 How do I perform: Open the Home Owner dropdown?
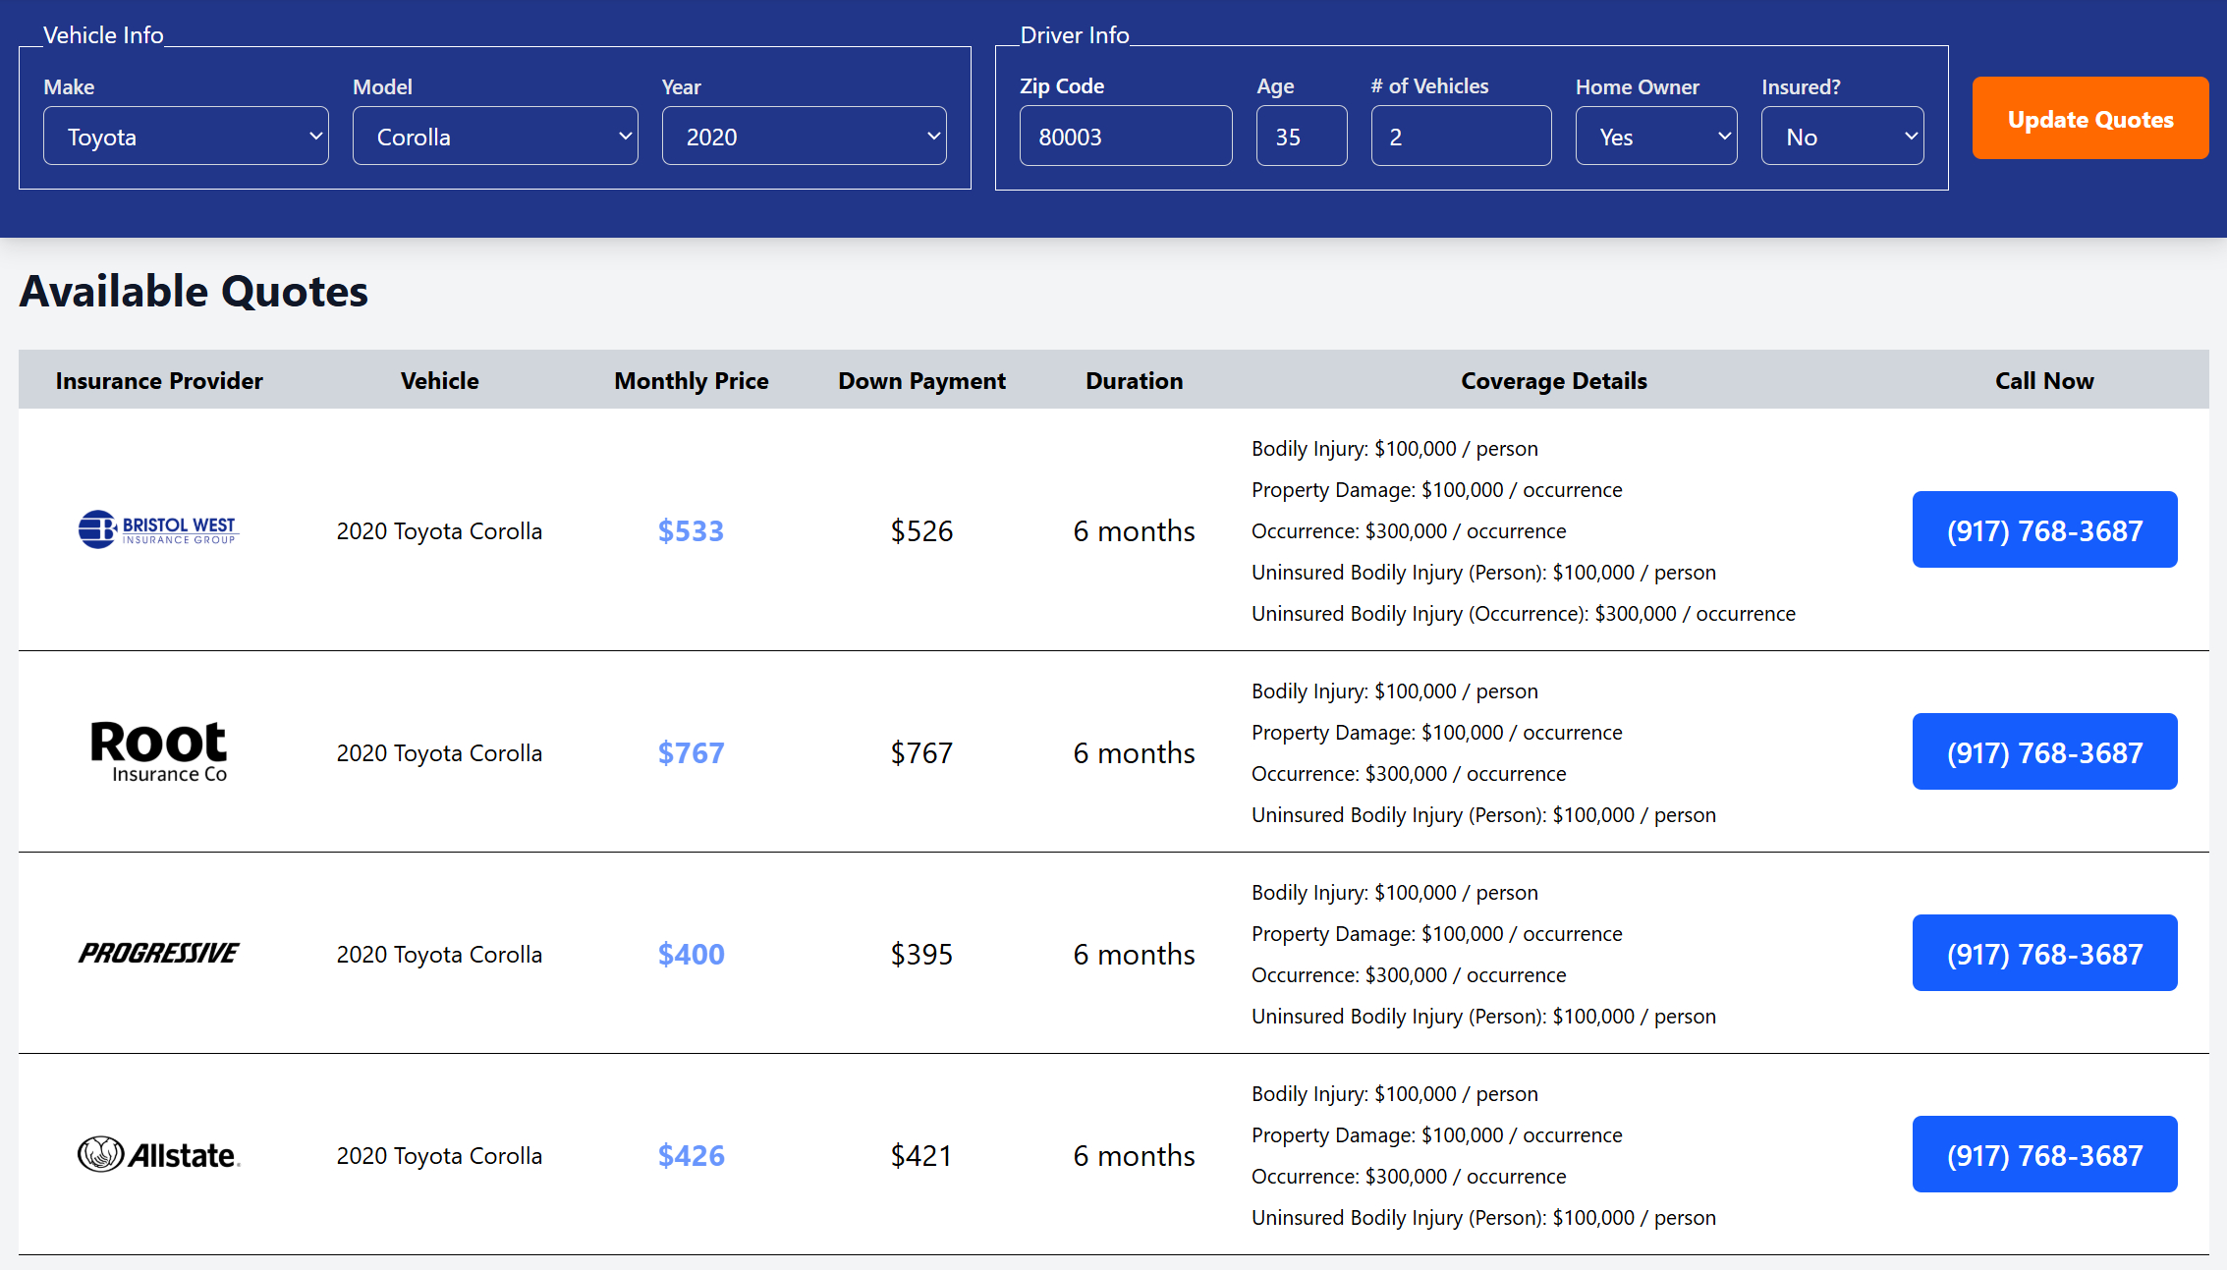[x=1656, y=137]
